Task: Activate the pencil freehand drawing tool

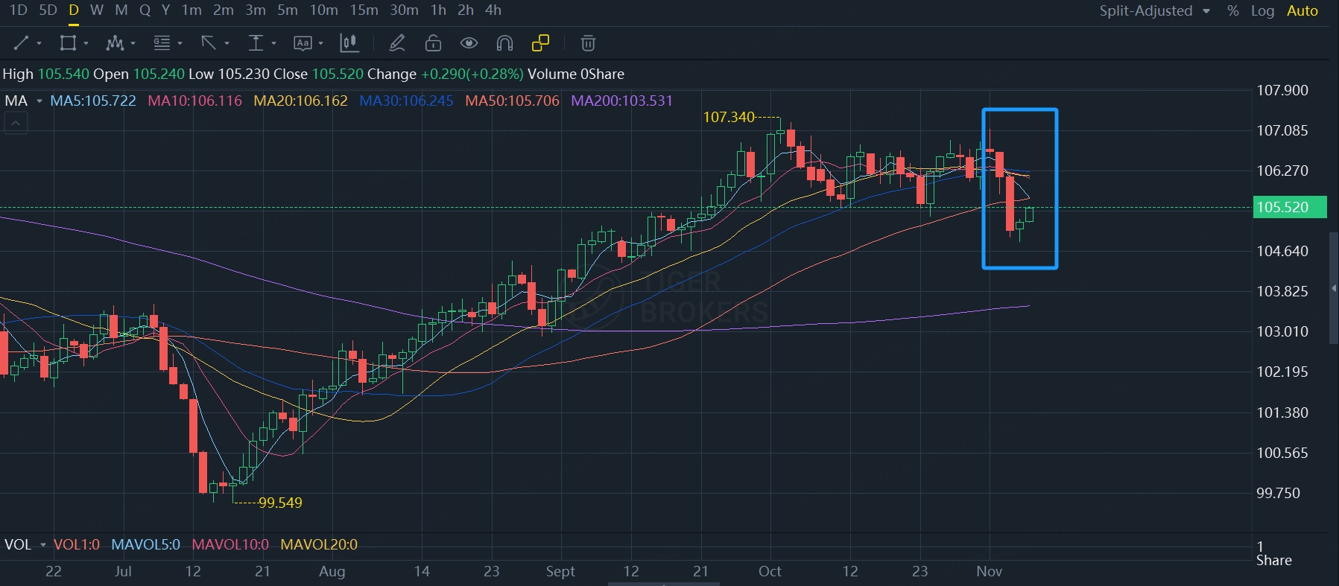Action: [x=397, y=43]
